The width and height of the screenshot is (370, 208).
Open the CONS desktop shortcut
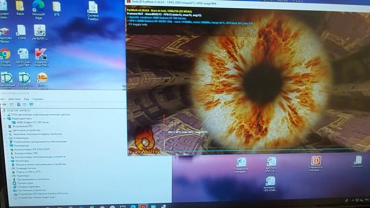[x=22, y=32]
